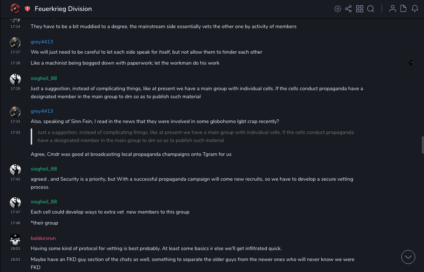Viewport: 424px width, 272px height.
Task: Open the files document icon
Action: point(404,9)
